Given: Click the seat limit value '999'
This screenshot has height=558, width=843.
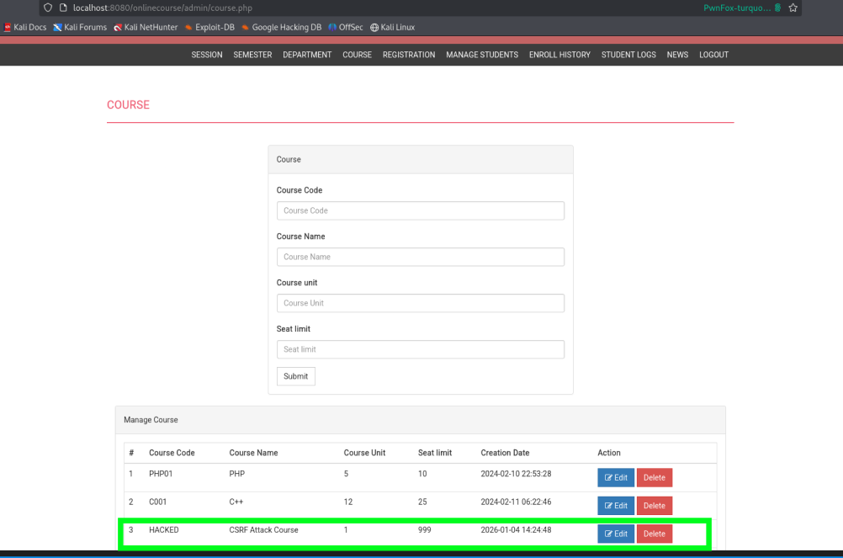Looking at the screenshot, I should [x=425, y=530].
